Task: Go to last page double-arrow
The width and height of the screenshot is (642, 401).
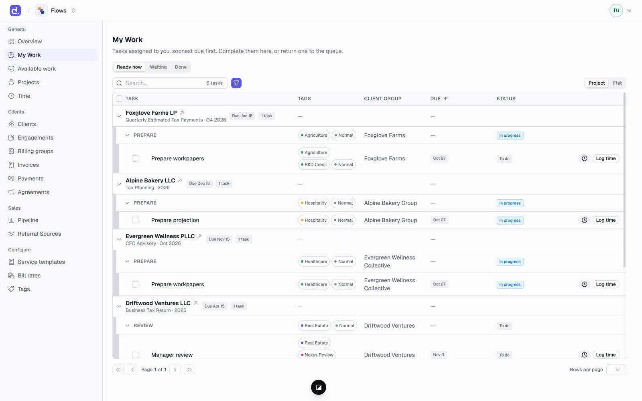Action: tap(189, 370)
